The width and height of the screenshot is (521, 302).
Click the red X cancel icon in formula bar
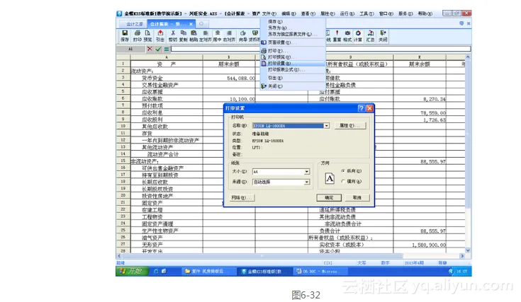[x=150, y=49]
